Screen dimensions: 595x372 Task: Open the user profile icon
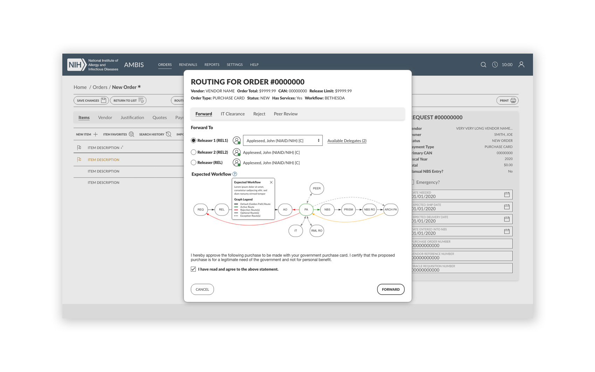[521, 64]
